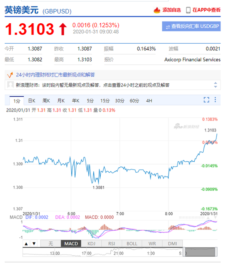
Task: Step the advisor news ticker up or down
Action: point(216,85)
